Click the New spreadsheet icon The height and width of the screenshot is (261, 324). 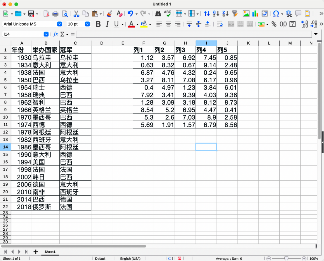(x=6, y=14)
